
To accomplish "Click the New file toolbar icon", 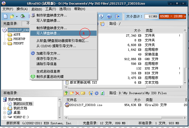I will point(5,16).
